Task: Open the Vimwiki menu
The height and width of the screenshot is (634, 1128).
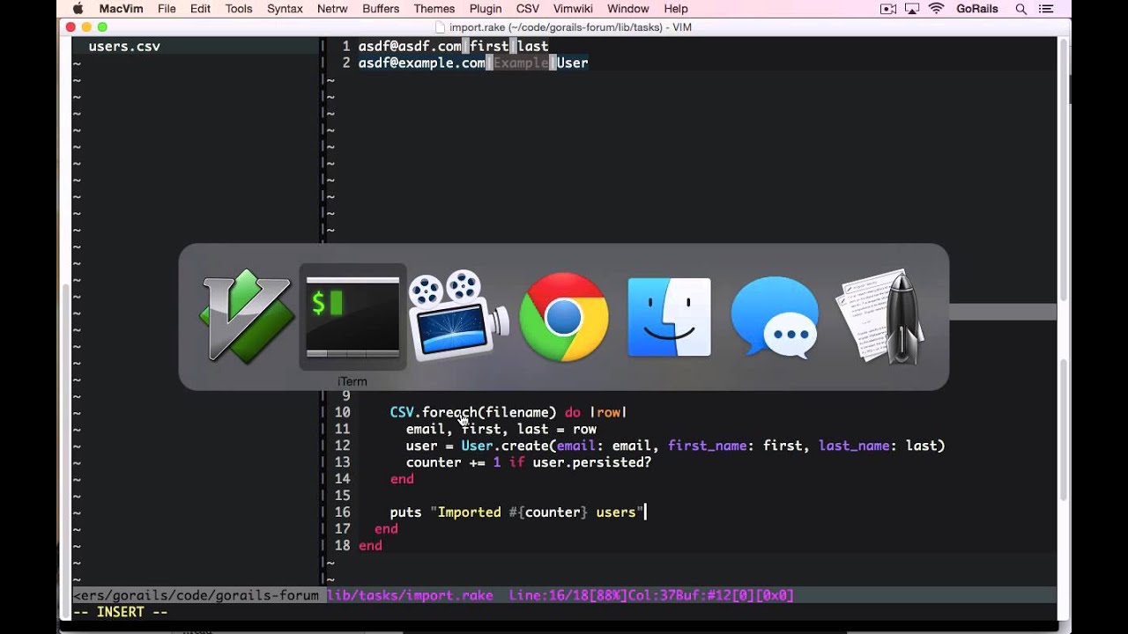Action: click(573, 9)
